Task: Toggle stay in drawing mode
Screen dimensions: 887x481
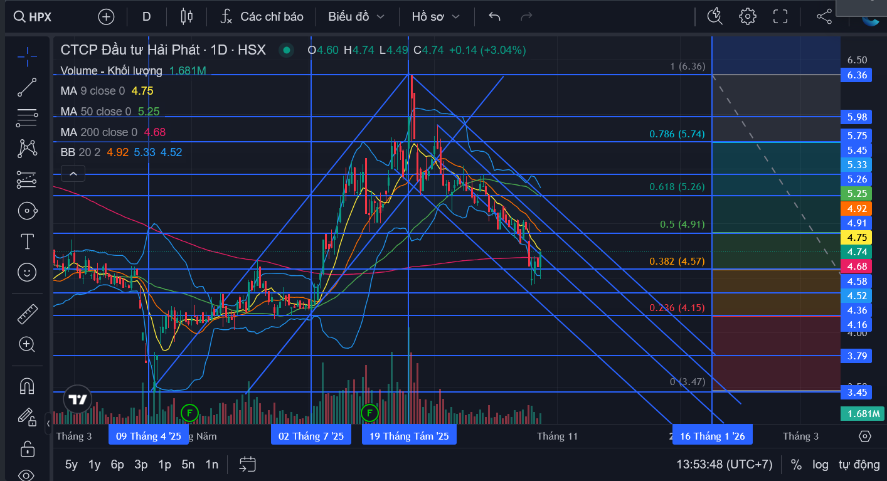Action: click(27, 416)
